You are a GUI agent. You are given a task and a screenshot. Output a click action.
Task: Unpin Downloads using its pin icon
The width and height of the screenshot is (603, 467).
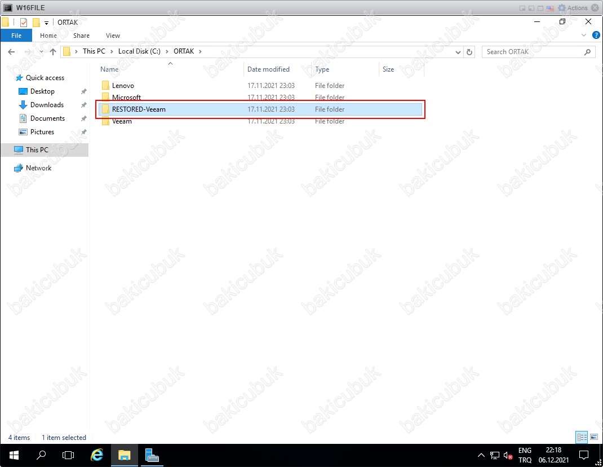(x=83, y=105)
